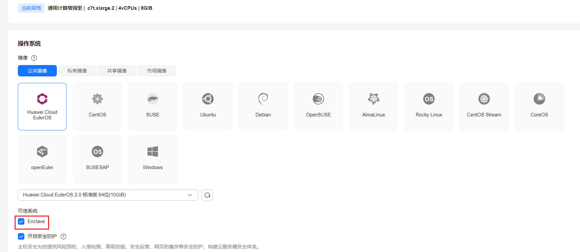
Task: Click the 主机安全 description text
Action: click(139, 247)
